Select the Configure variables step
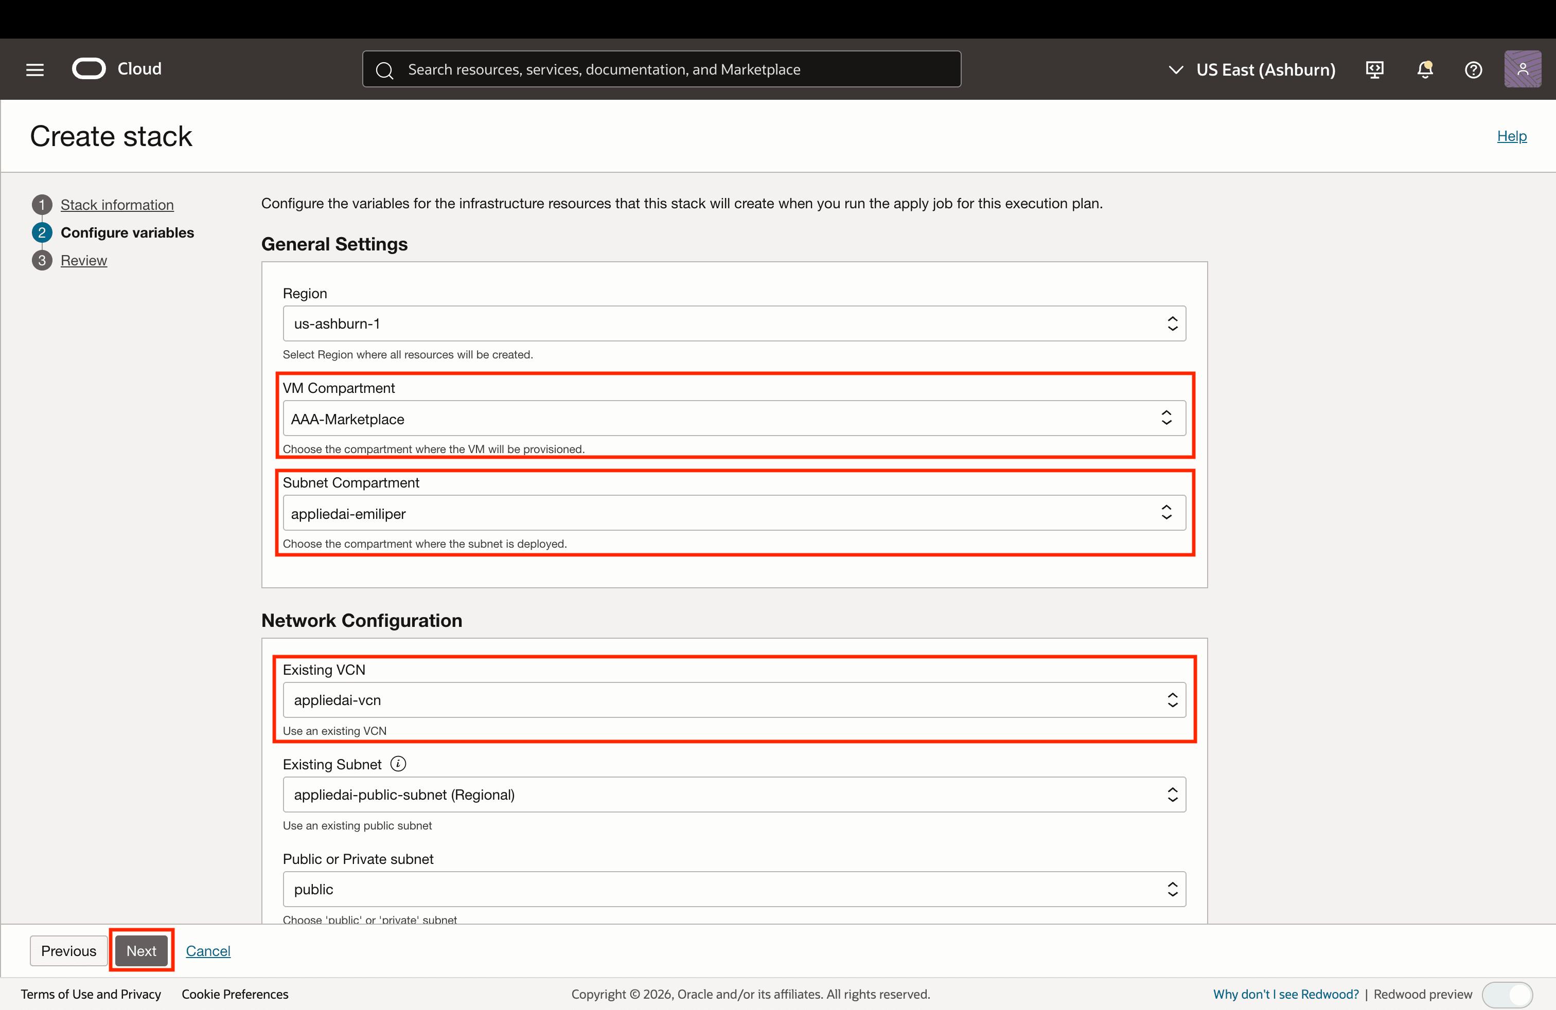 [x=128, y=232]
